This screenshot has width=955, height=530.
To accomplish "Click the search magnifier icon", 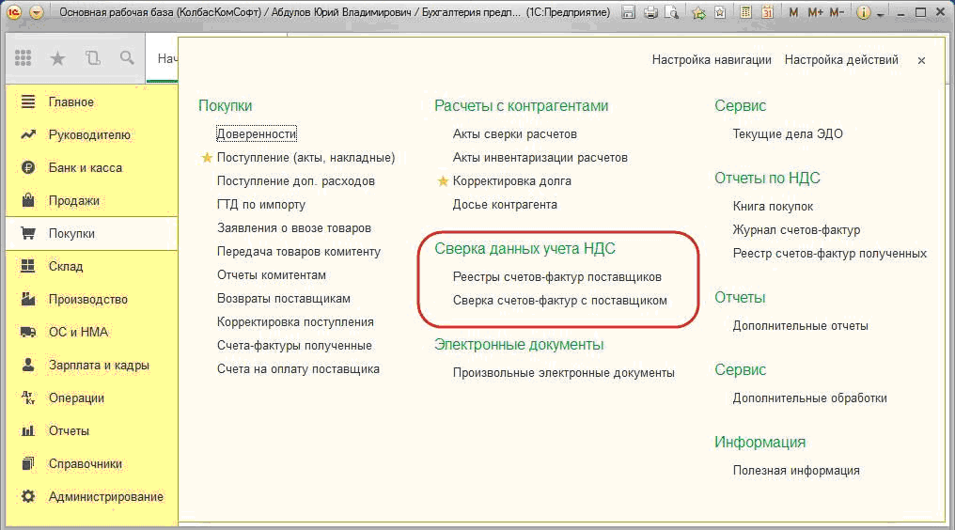I will pos(127,58).
